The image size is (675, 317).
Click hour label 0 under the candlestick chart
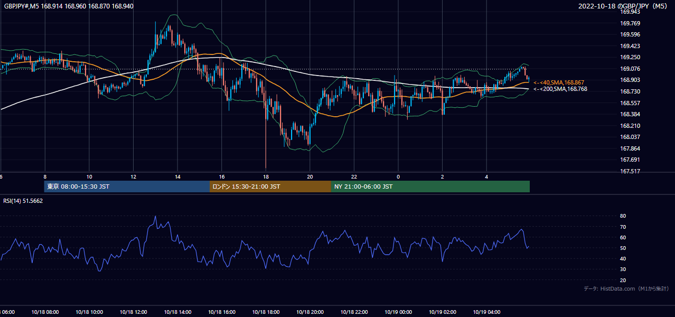point(398,177)
